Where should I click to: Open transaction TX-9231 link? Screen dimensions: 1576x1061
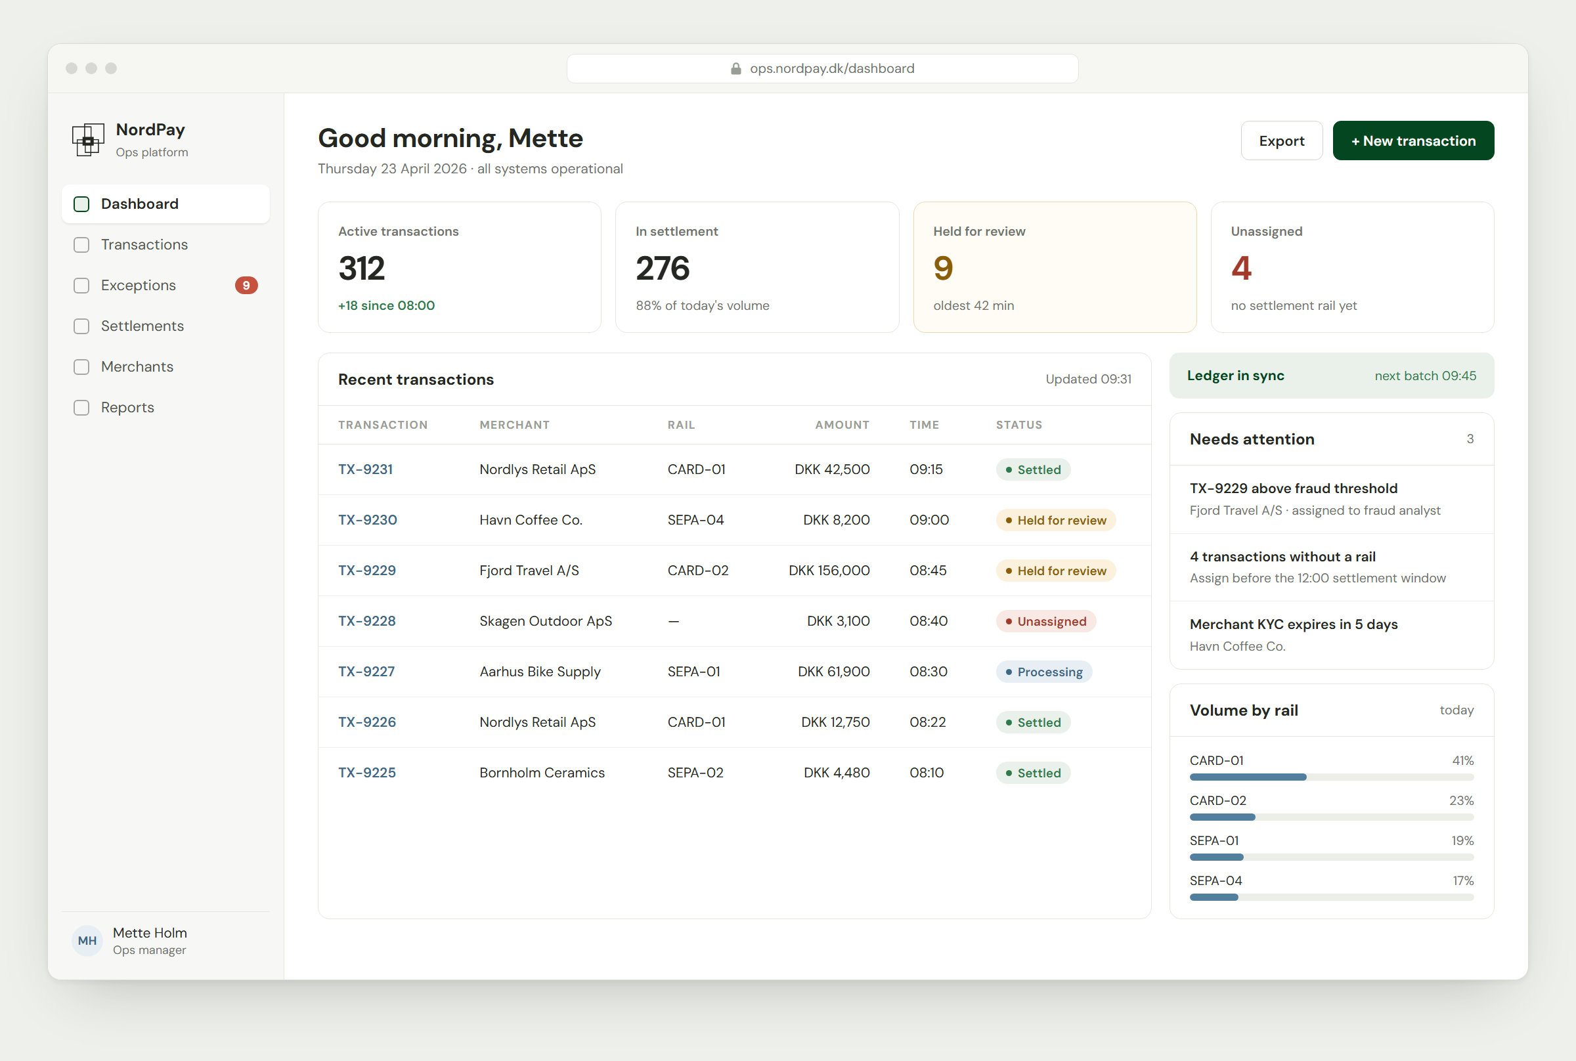[x=365, y=469]
